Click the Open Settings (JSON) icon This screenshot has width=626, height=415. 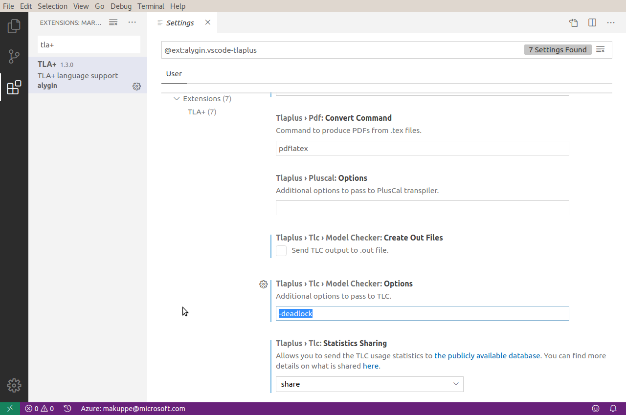coord(573,22)
